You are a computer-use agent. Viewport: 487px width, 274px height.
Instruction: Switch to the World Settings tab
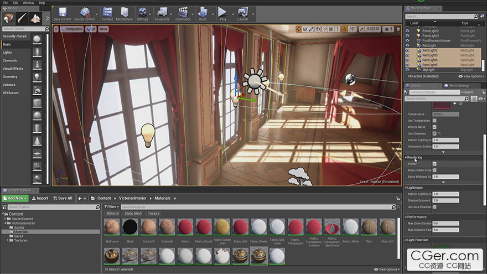click(458, 85)
